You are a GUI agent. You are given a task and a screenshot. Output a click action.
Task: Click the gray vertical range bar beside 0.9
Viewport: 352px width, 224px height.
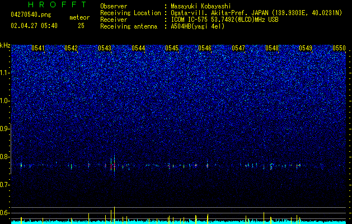click(x=11, y=149)
